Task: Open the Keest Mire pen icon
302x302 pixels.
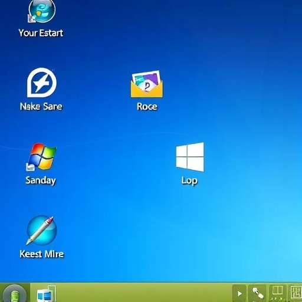Action: click(x=41, y=230)
